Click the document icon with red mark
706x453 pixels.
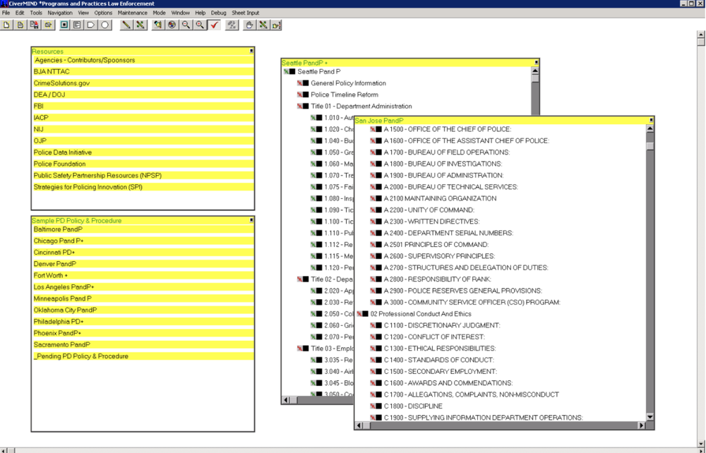(34, 25)
